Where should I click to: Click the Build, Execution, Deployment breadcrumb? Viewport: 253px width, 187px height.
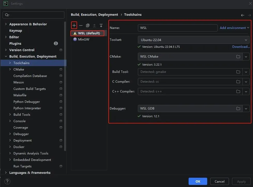pyautogui.click(x=94, y=15)
